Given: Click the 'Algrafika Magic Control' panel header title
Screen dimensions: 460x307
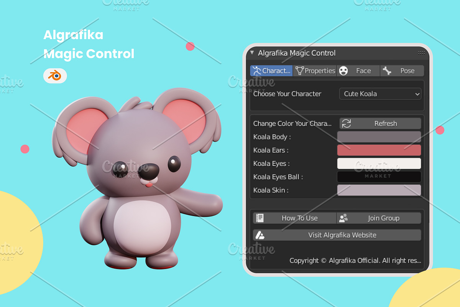Looking at the screenshot, I should [x=297, y=53].
